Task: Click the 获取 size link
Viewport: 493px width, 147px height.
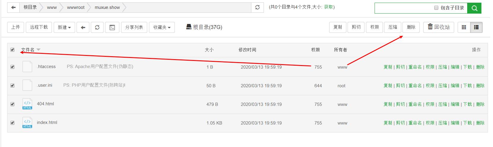Action: 328,7
